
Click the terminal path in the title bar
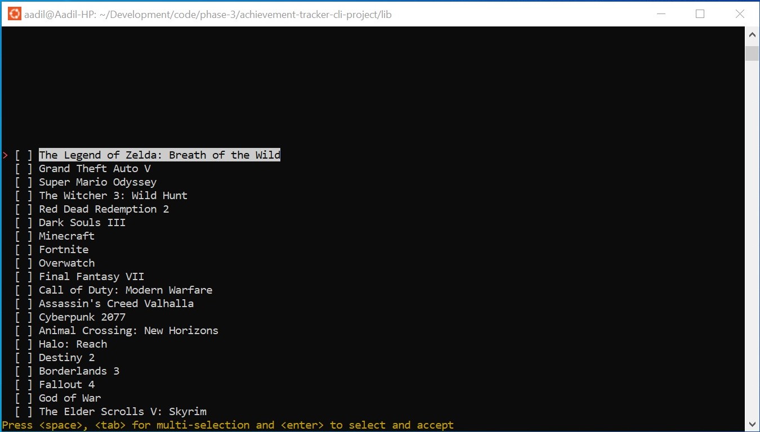coord(208,15)
